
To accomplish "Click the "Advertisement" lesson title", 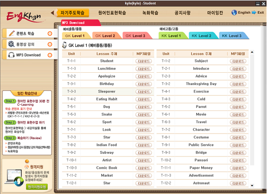I will 201,175.
